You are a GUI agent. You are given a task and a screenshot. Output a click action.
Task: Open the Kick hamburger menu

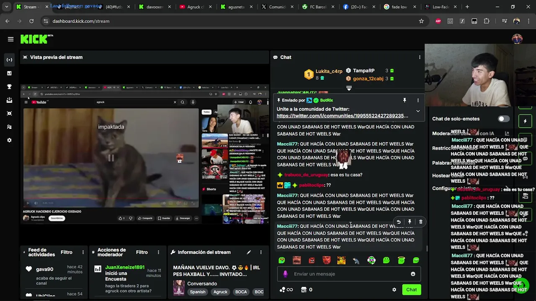[x=10, y=39]
